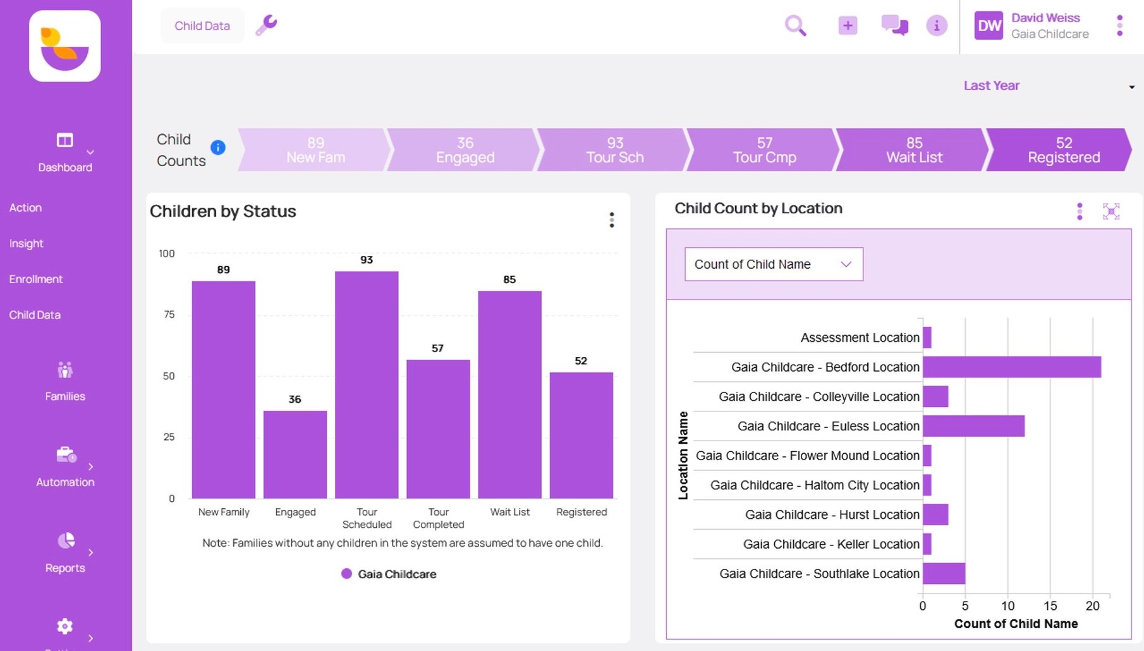Open Dashboard from the sidebar icon
Screen dimensions: 1144x651
click(65, 140)
